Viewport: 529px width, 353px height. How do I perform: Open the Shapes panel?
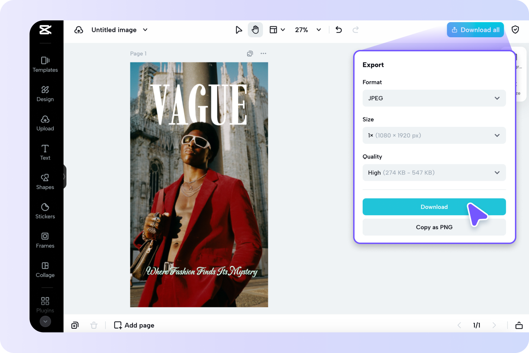click(45, 181)
